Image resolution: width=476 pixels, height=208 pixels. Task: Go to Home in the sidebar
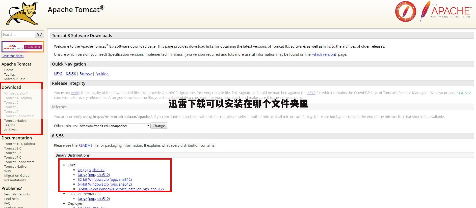coord(9,70)
